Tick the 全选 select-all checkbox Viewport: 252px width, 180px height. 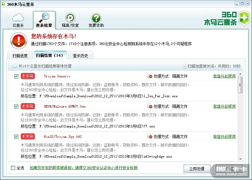click(x=13, y=168)
